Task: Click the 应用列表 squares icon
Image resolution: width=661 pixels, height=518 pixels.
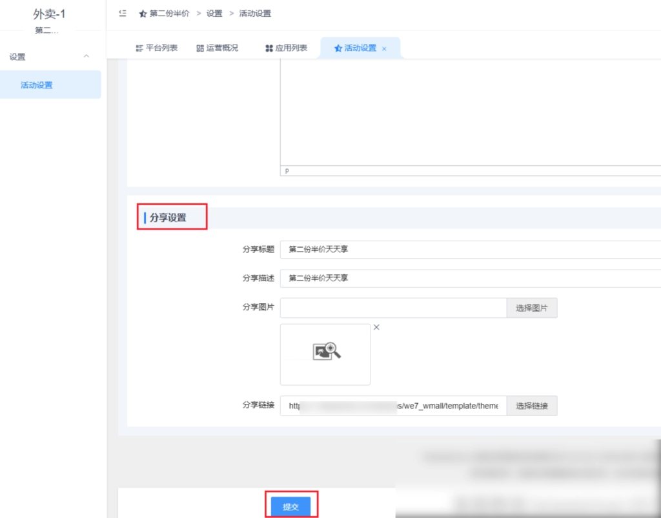Action: click(270, 47)
